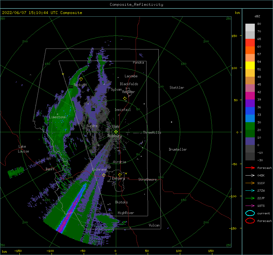The height and width of the screenshot is (255, 273).
Task: Click the cyan current ellipse icon
Action: pyautogui.click(x=250, y=213)
